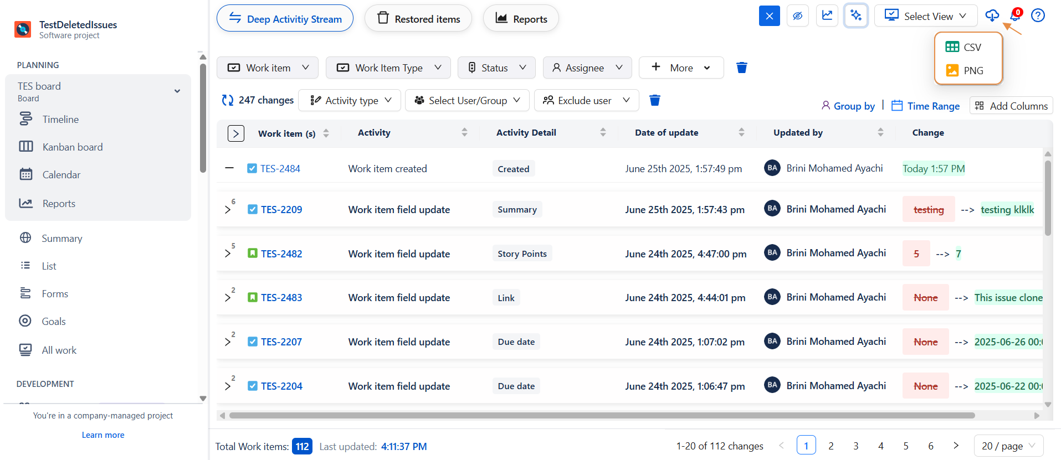Click the trash icon beside More filter
The height and width of the screenshot is (460, 1061).
(x=741, y=68)
